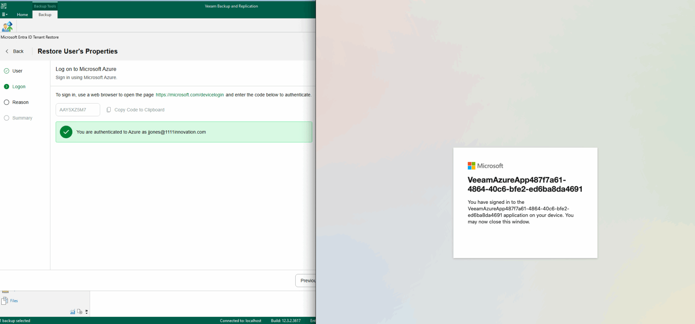Click the '1 backup selected' status text

[15, 321]
